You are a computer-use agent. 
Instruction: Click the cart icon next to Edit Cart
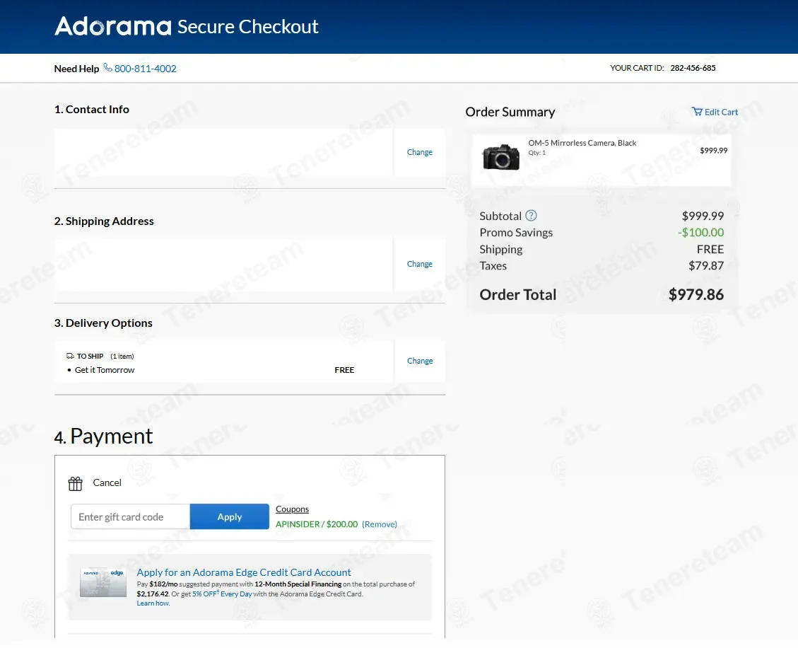pos(697,112)
